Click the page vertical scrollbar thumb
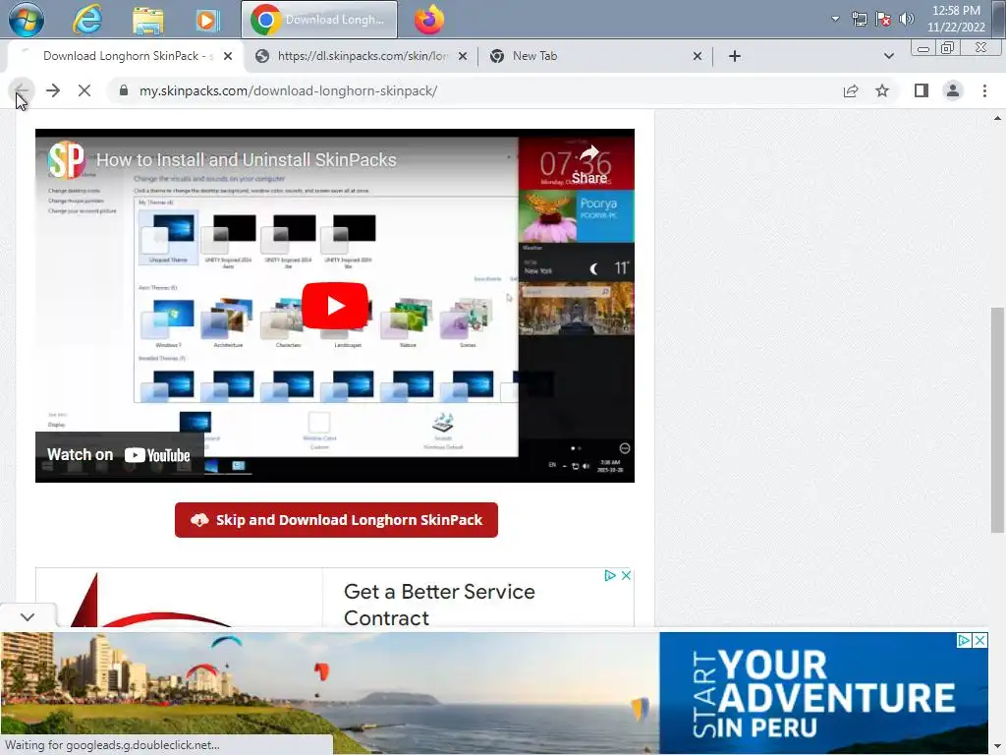 [997, 420]
